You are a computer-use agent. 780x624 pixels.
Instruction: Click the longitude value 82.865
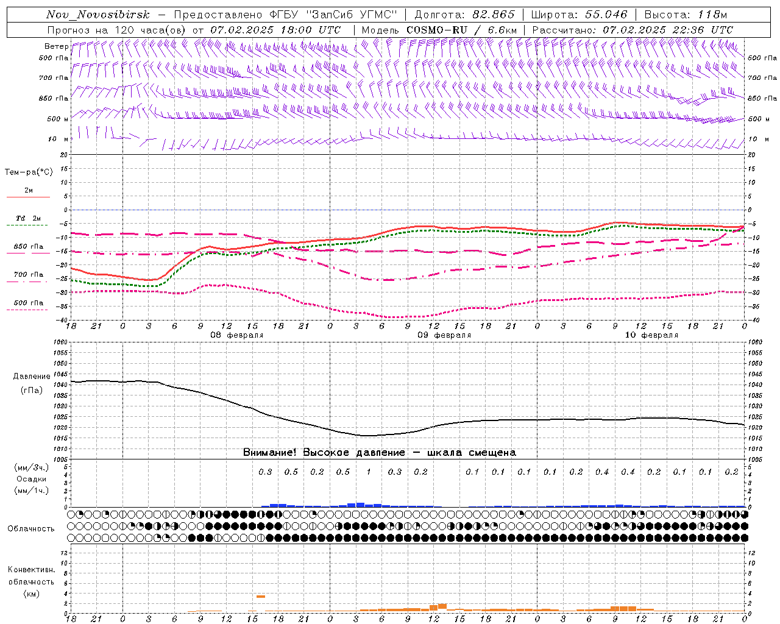(x=494, y=15)
